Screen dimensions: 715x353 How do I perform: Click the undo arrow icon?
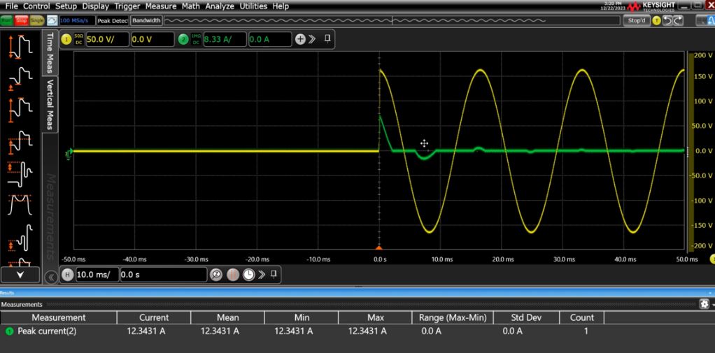(x=668, y=20)
